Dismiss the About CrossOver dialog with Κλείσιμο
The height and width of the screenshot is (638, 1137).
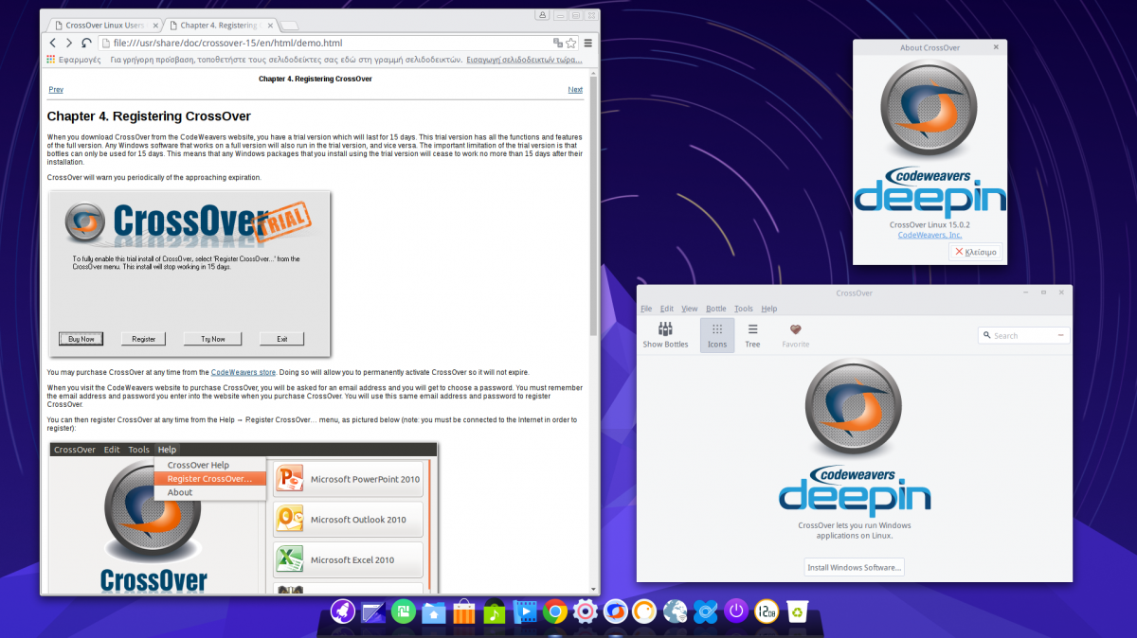[975, 252]
